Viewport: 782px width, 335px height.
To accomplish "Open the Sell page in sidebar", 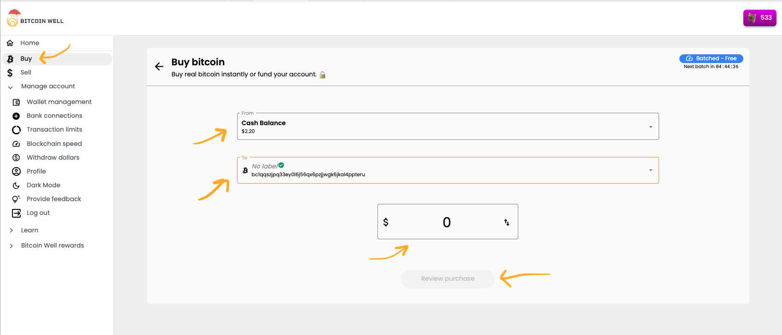I will [x=26, y=73].
